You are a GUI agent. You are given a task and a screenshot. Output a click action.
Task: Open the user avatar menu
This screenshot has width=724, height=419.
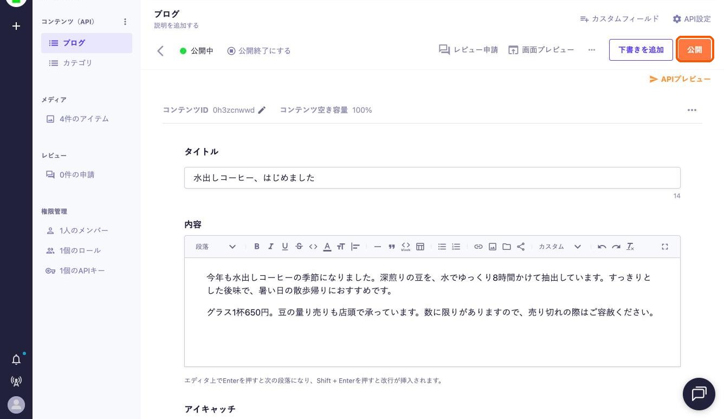click(16, 405)
